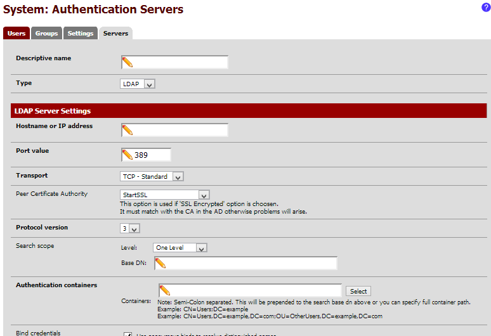Go to the Settings tab
The image size is (491, 336).
pyautogui.click(x=81, y=33)
